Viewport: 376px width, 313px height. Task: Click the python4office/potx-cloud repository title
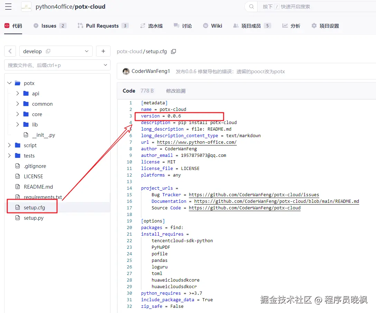click(70, 7)
